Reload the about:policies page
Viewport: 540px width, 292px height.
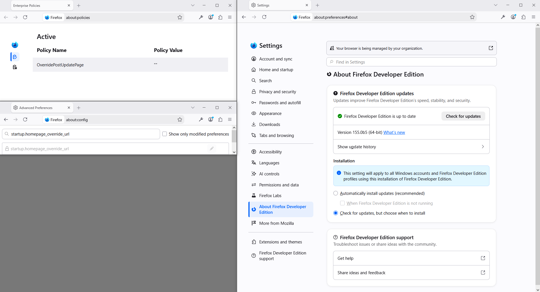tap(25, 17)
